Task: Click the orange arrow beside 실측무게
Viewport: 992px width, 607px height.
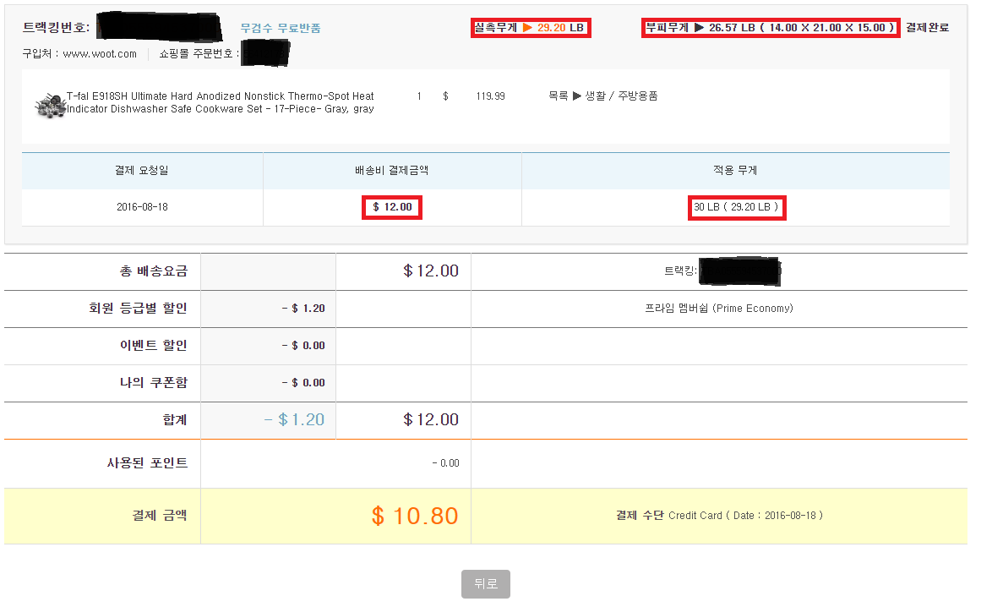Action: tap(527, 28)
